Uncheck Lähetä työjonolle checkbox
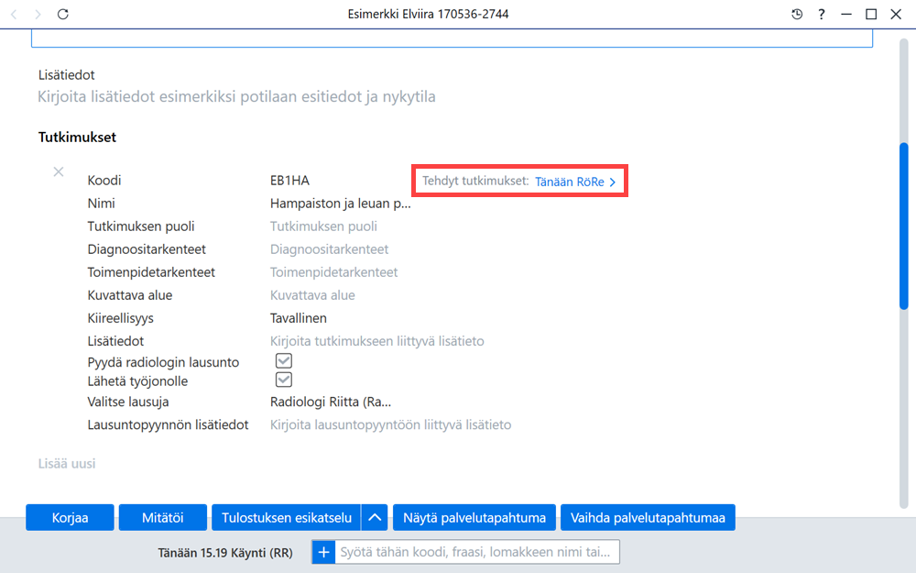This screenshot has height=573, width=916. (x=284, y=380)
